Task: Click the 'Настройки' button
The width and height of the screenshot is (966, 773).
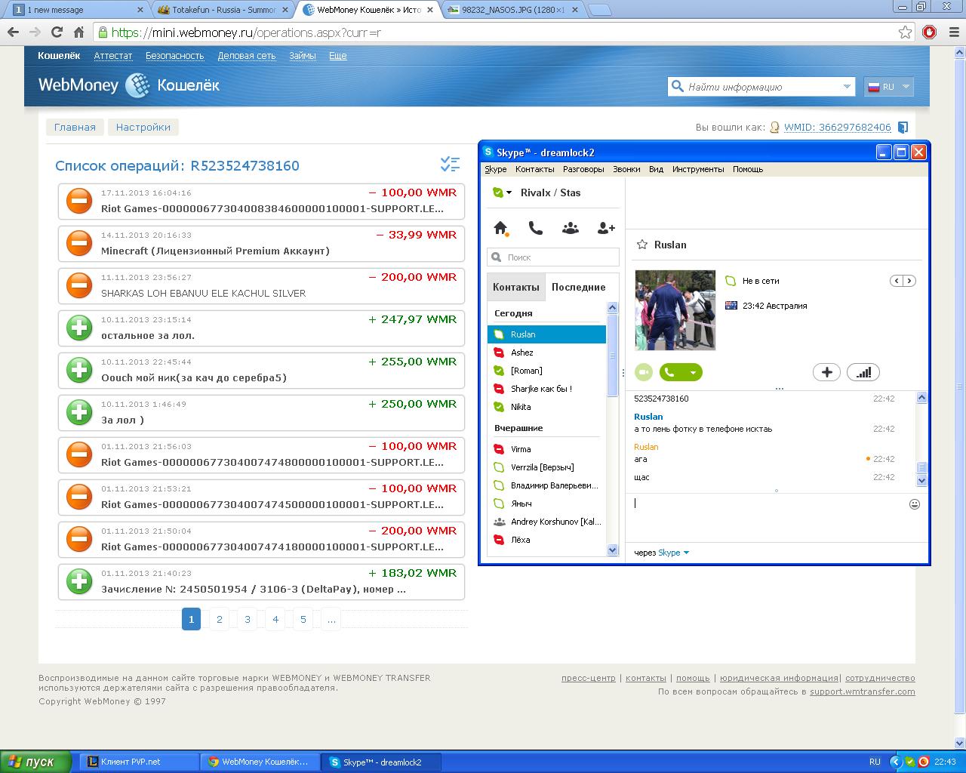Action: tap(143, 127)
